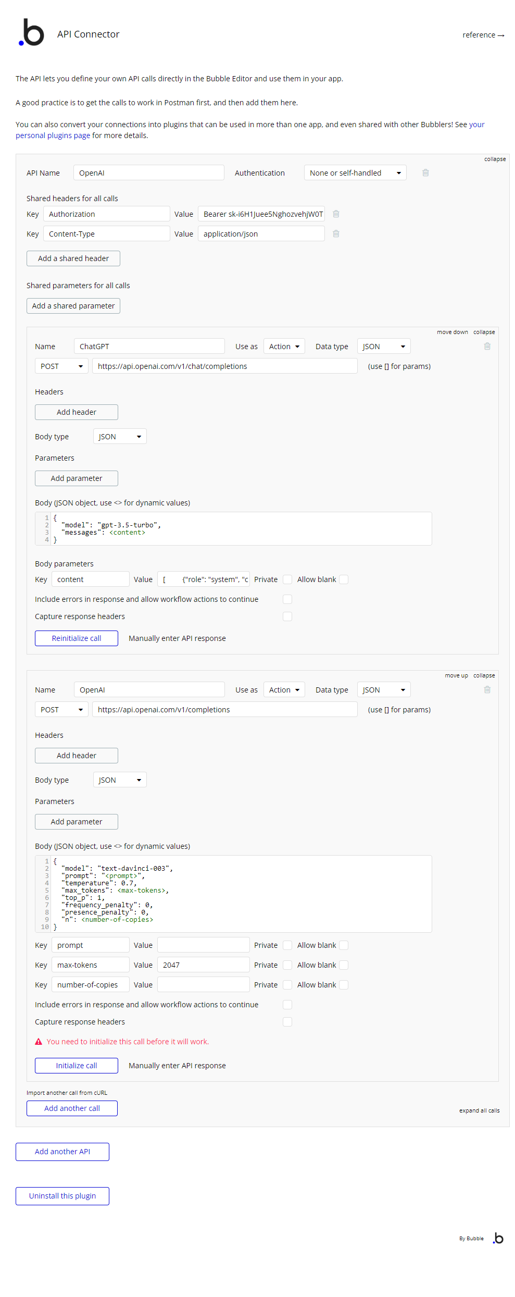The width and height of the screenshot is (515, 1297).
Task: Uninstall this plugin
Action: (x=62, y=1196)
